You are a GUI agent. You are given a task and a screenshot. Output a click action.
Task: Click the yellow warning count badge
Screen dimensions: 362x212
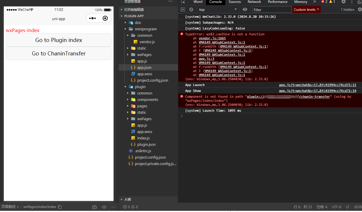332,2
